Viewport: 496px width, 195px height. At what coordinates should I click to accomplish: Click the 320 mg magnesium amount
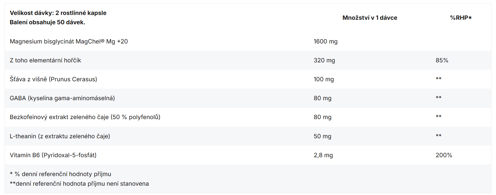coord(324,60)
